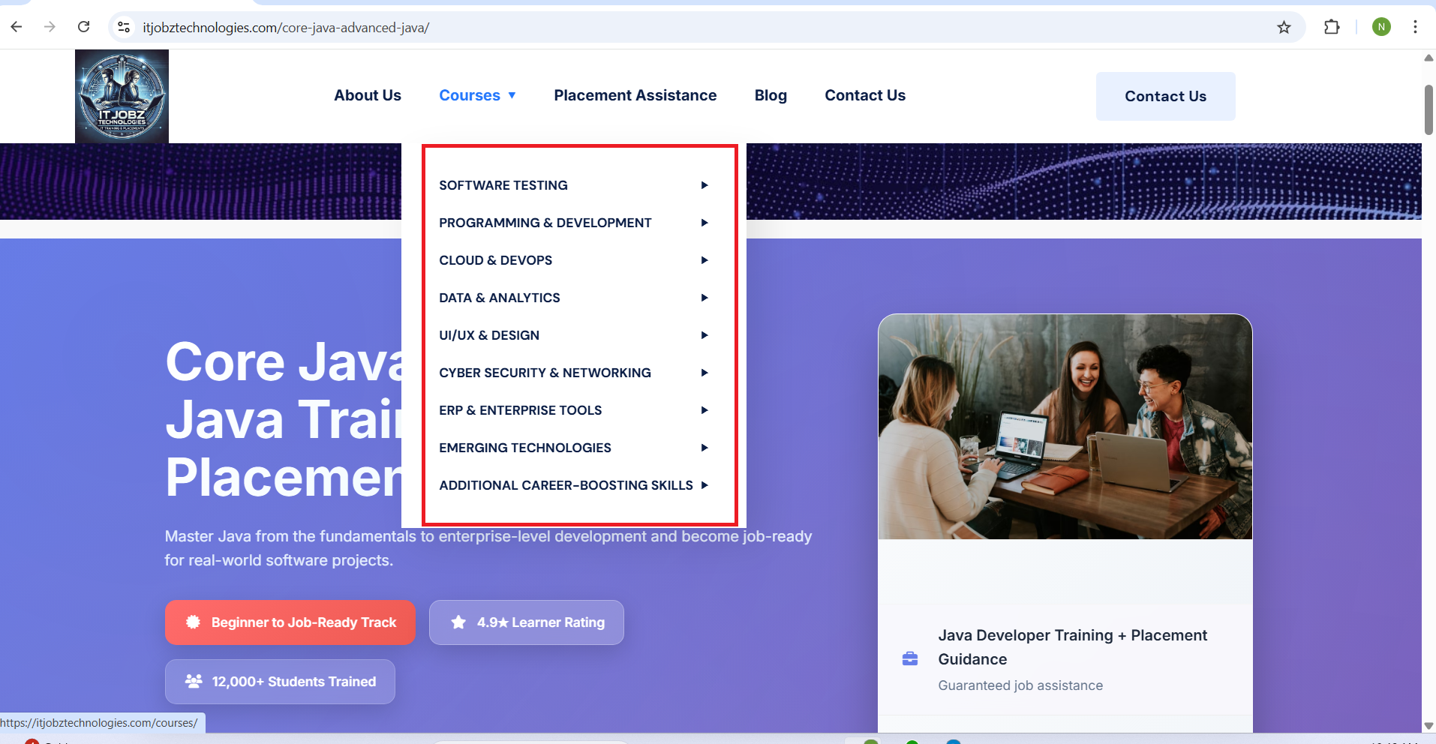Viewport: 1436px width, 744px height.
Task: Open the browser extensions puzzle icon
Action: (x=1332, y=28)
